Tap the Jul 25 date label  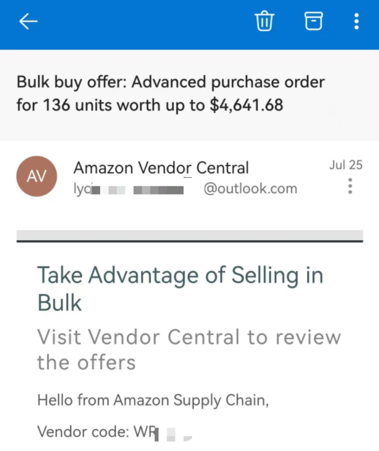tap(346, 165)
